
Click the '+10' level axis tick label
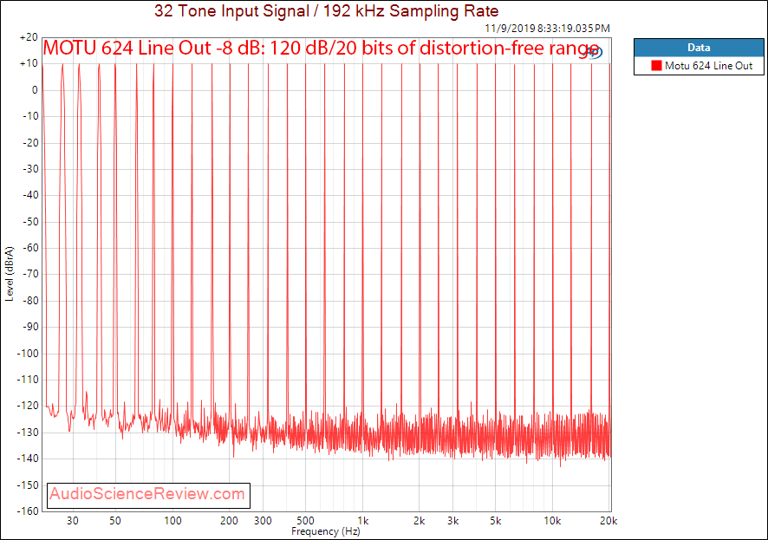29,63
